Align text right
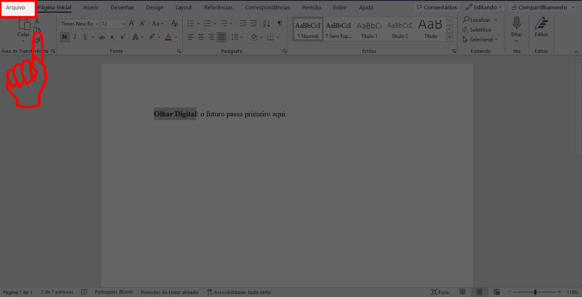 tap(211, 37)
